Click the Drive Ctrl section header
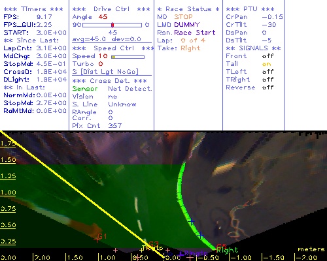The image size is (327, 261). click(x=111, y=9)
